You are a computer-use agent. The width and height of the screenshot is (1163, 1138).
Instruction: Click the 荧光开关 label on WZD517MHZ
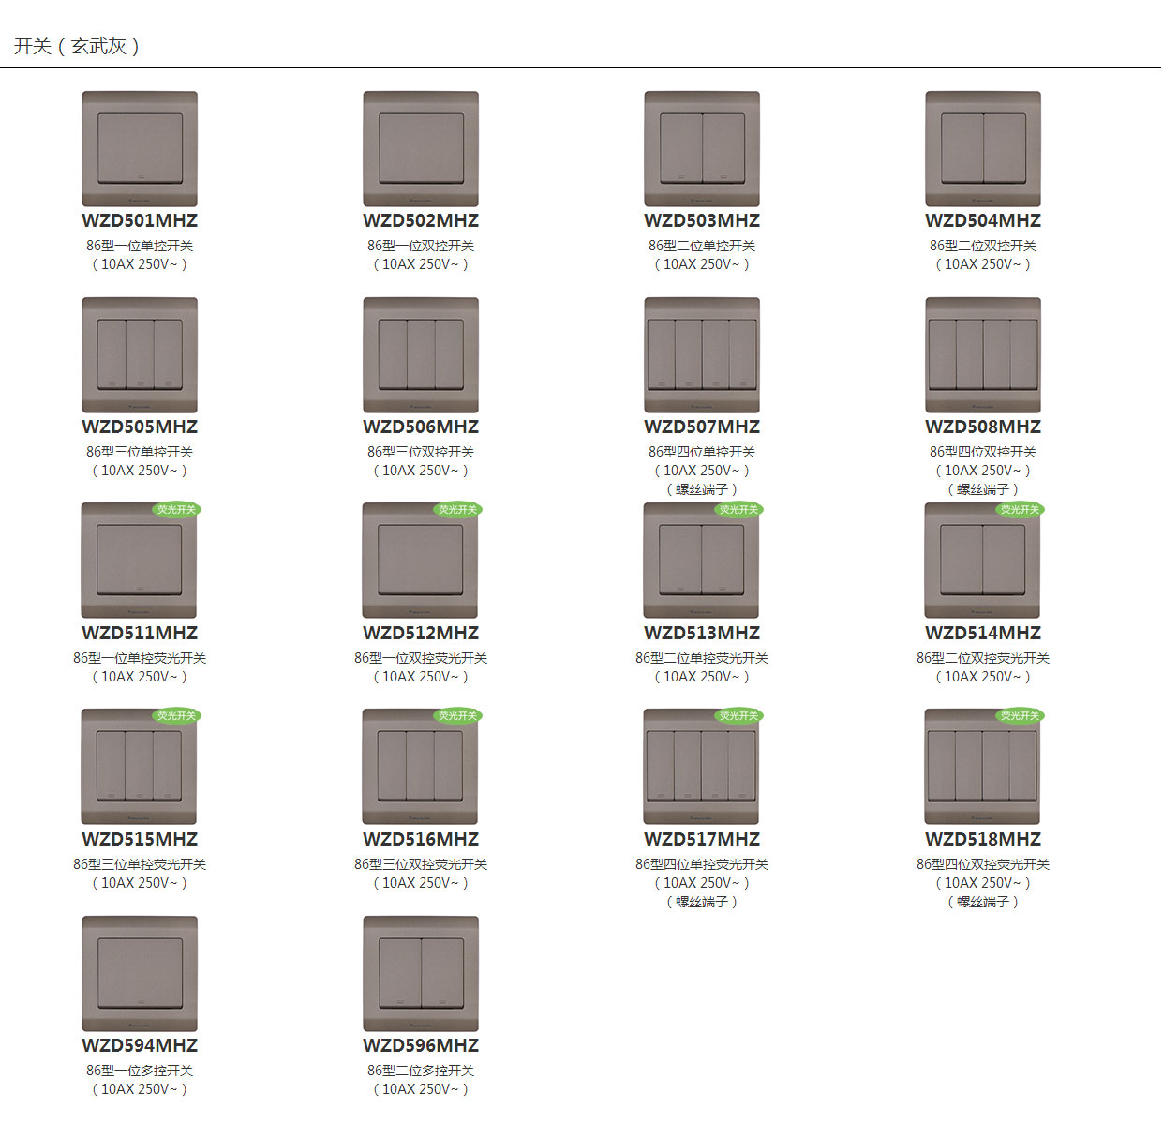tap(738, 716)
